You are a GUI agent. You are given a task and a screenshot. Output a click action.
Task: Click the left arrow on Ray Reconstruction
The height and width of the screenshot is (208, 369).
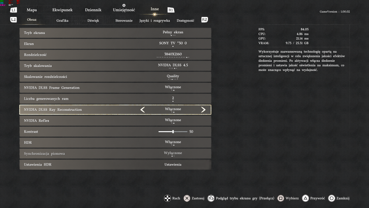[142, 109]
